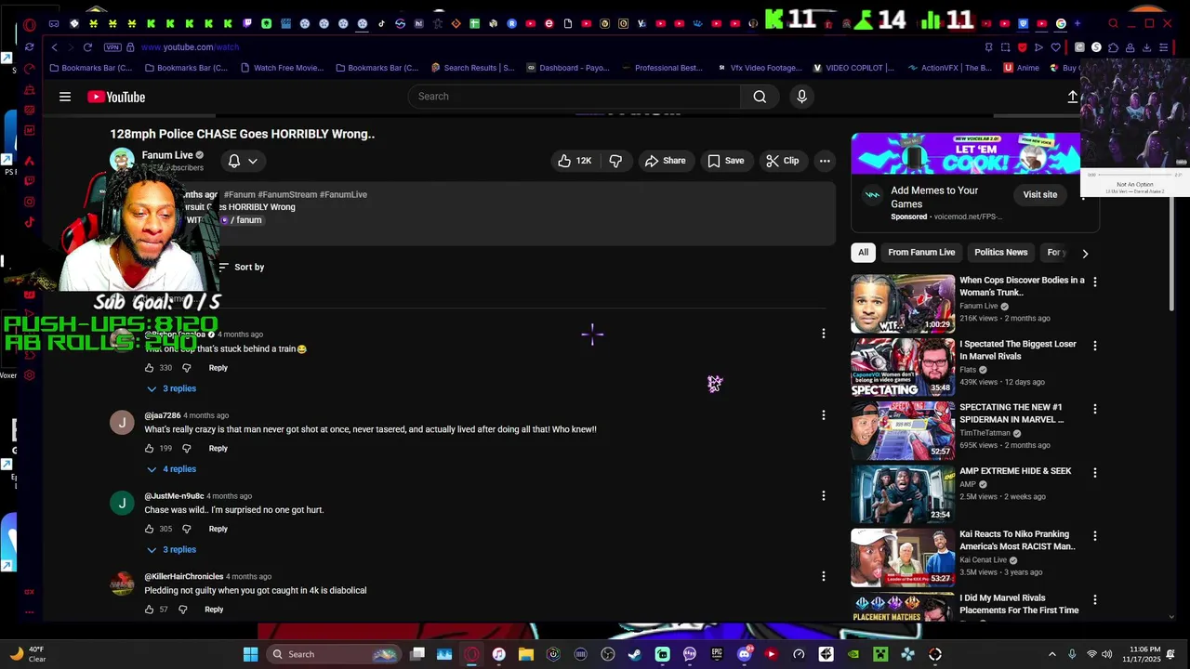The height and width of the screenshot is (669, 1190).
Task: Open the Marvel Rivals Biggest Loser thumbnail
Action: (x=903, y=367)
